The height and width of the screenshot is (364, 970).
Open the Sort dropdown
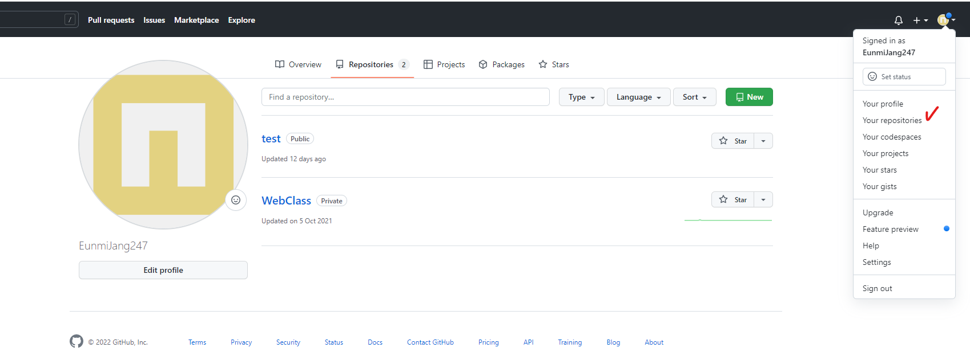coord(694,97)
